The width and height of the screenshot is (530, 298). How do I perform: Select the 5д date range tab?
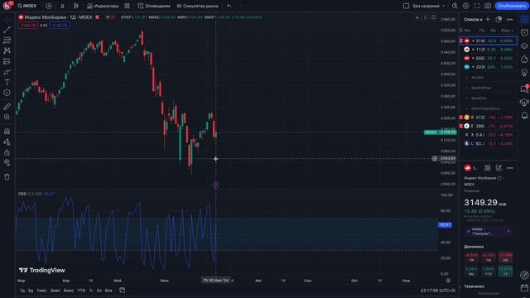coord(31,291)
